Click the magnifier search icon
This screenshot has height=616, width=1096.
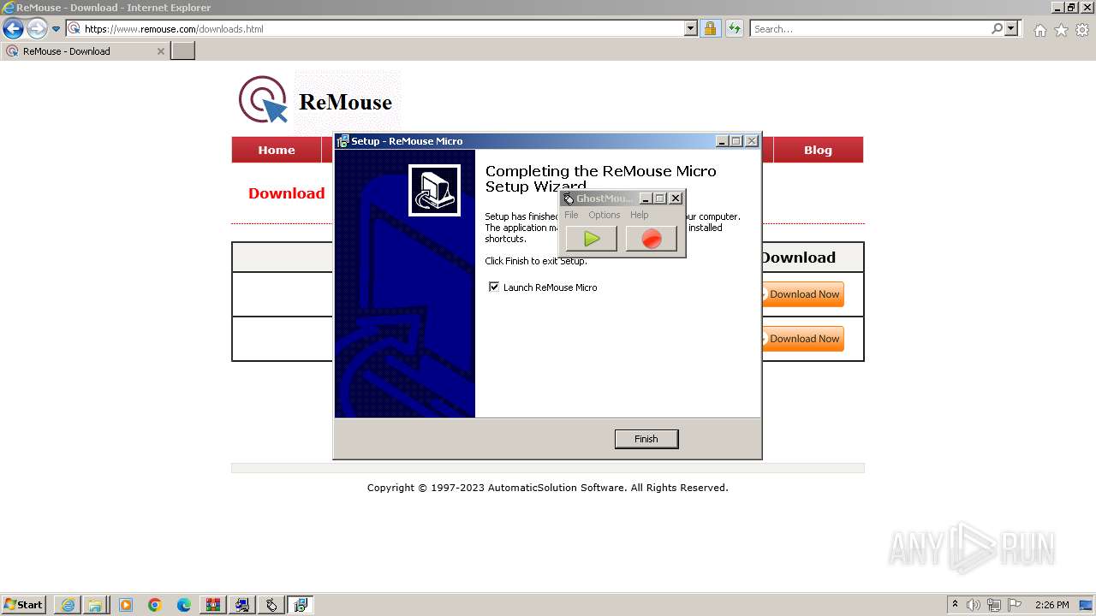997,29
